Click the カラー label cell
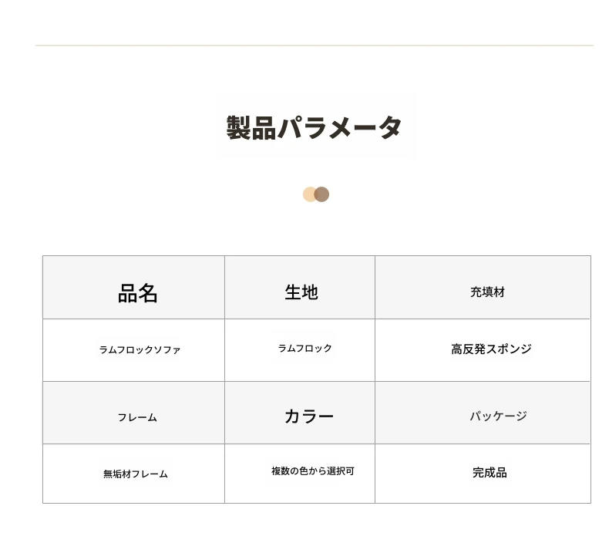This screenshot has width=609, height=543. pyautogui.click(x=300, y=413)
